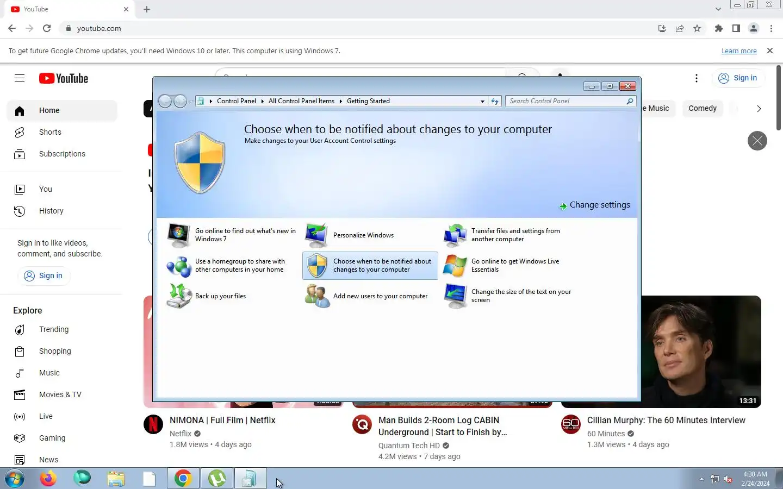Viewport: 783px width, 489px height.
Task: Open YouTube settings three-dot menu
Action: point(697,78)
